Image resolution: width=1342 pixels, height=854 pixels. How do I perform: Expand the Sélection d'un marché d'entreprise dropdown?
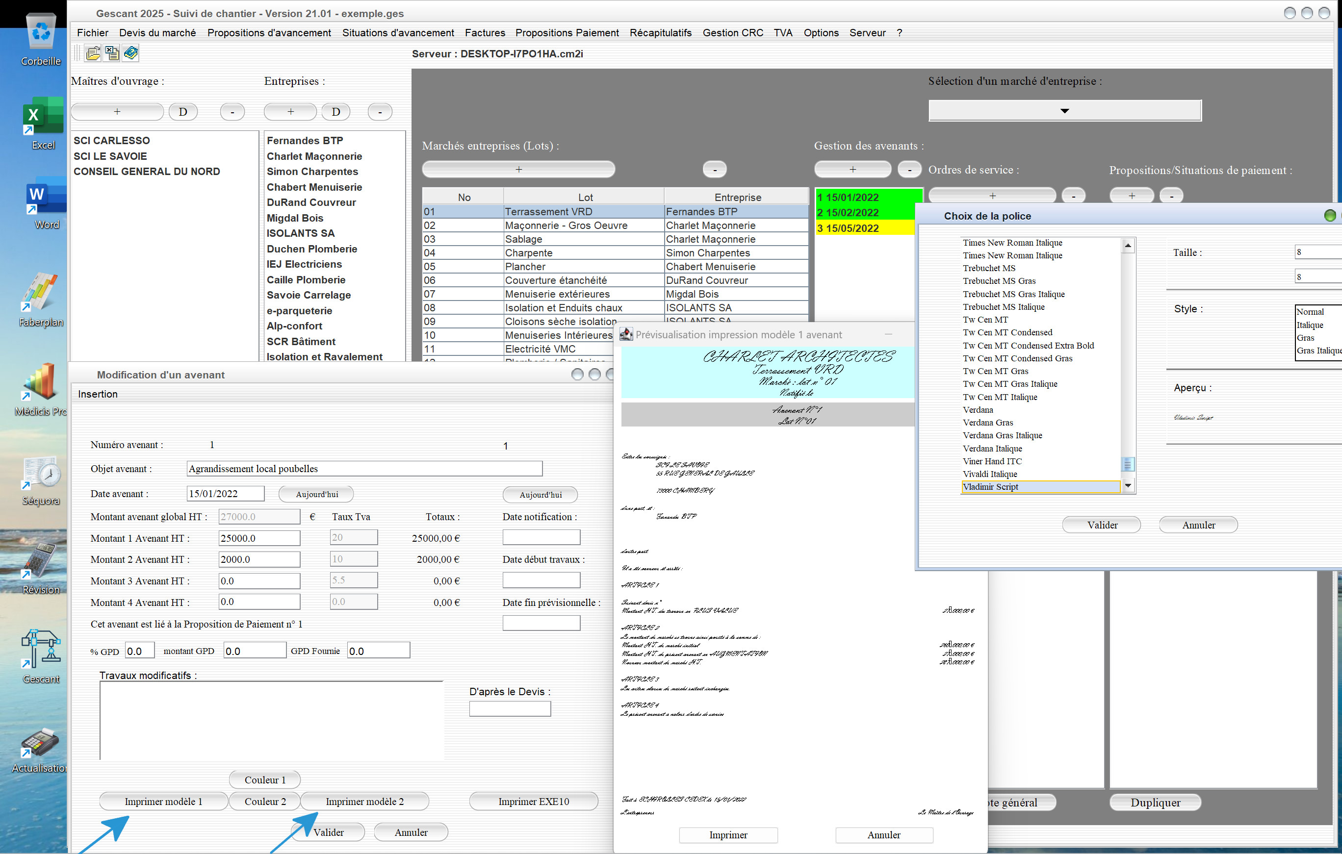[x=1064, y=110]
